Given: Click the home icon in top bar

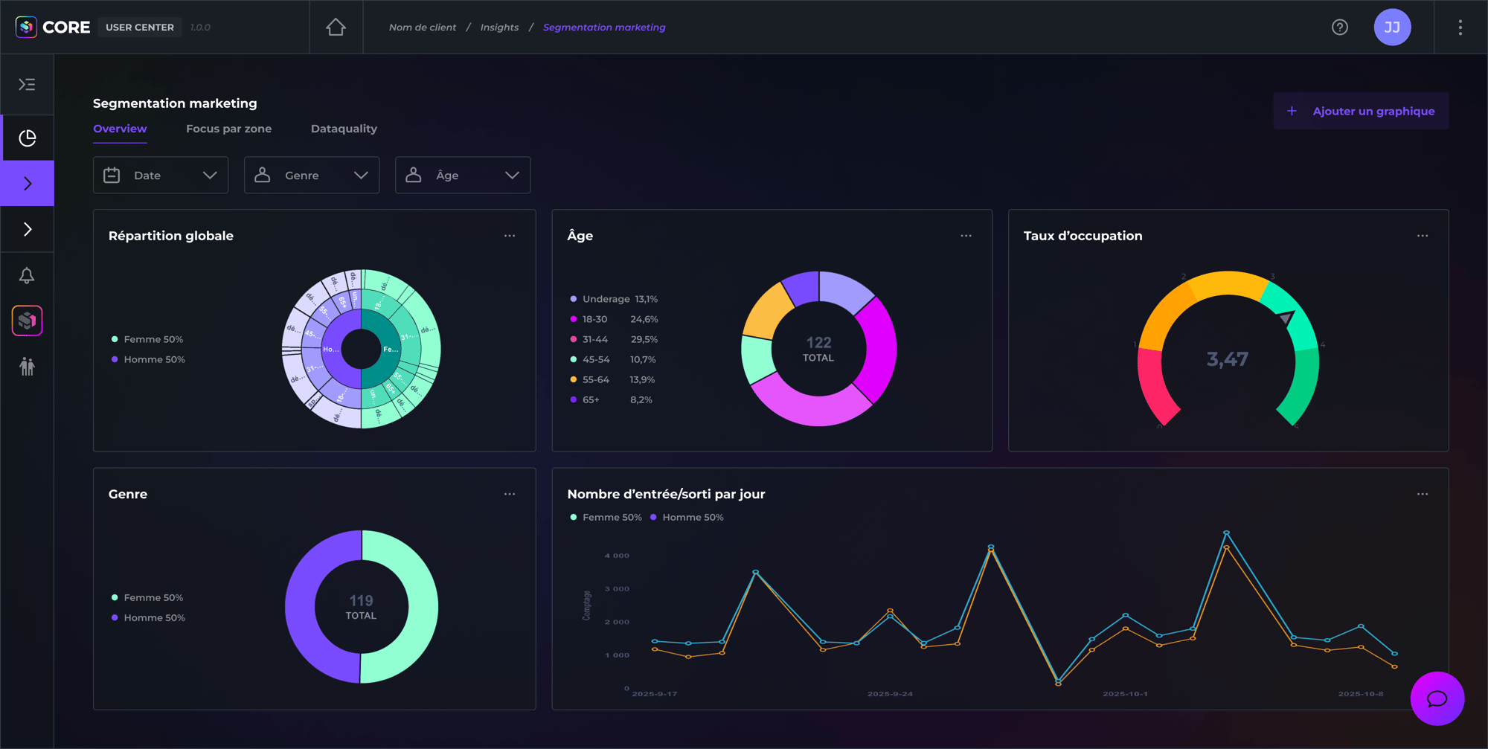Looking at the screenshot, I should coord(336,28).
